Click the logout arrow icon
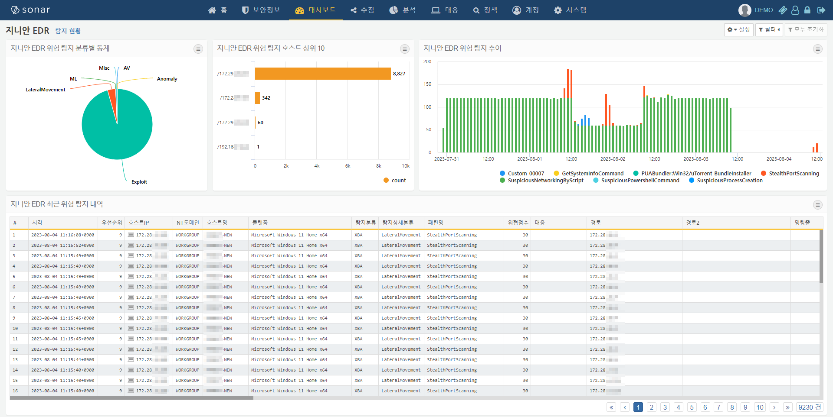 [x=821, y=10]
